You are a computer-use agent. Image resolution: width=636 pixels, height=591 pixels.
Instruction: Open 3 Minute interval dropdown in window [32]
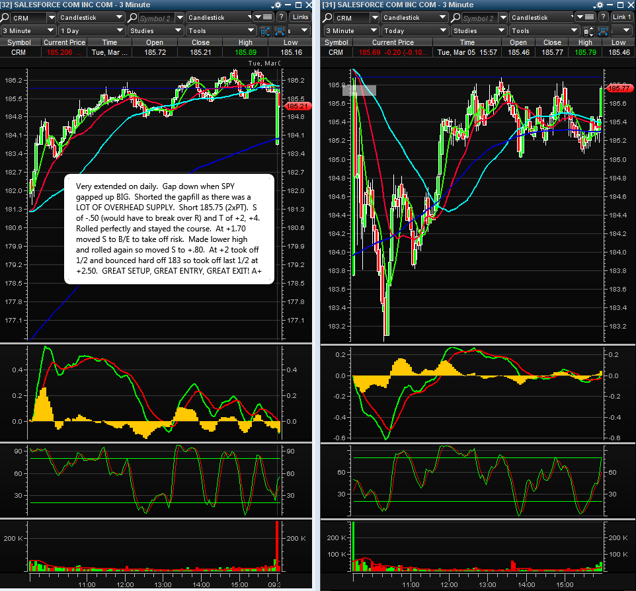click(x=28, y=30)
